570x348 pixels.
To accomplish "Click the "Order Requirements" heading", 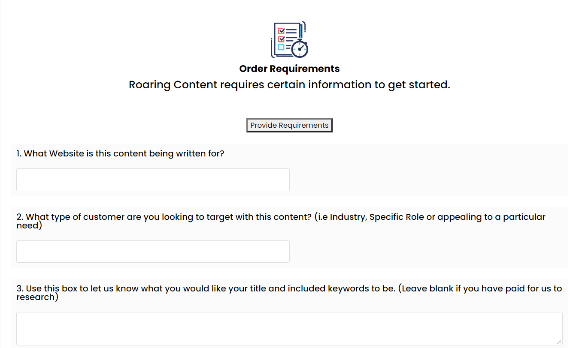I will [289, 69].
